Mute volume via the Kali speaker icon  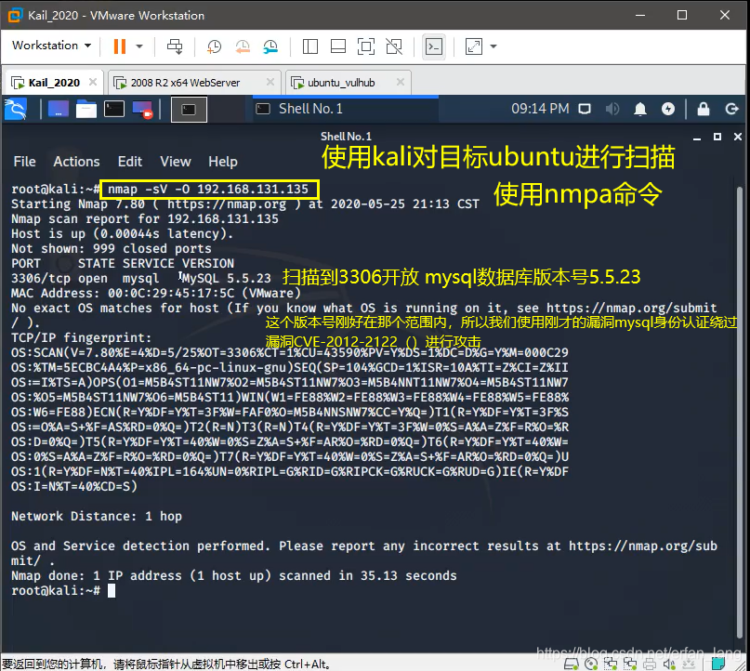[612, 109]
